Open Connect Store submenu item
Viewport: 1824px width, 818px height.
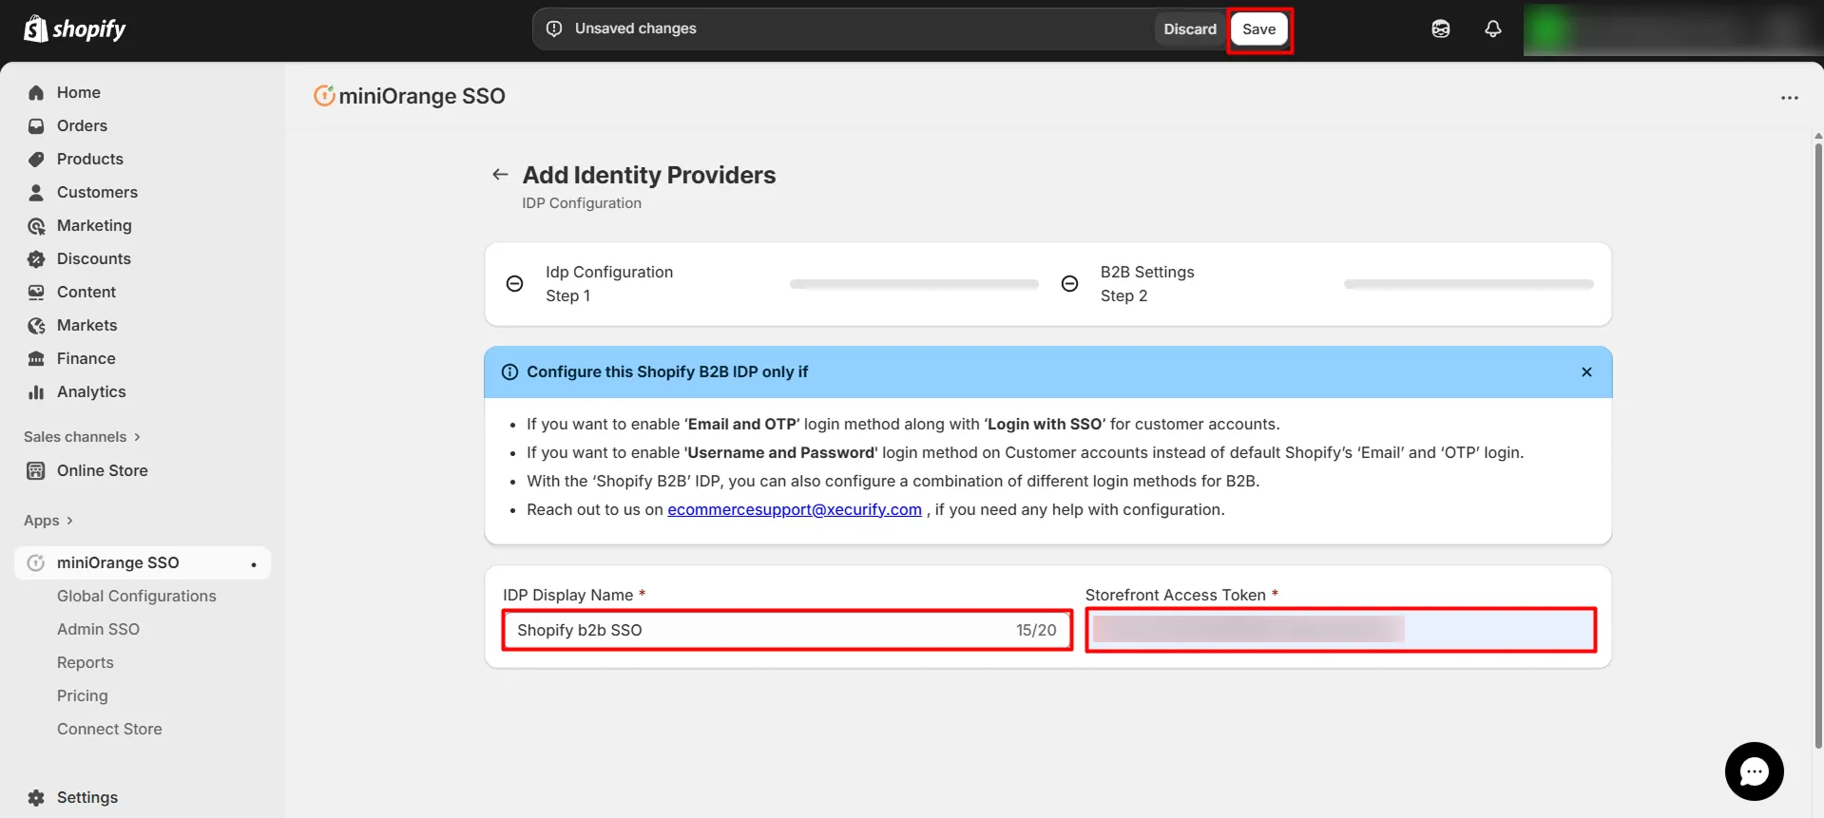[109, 729]
